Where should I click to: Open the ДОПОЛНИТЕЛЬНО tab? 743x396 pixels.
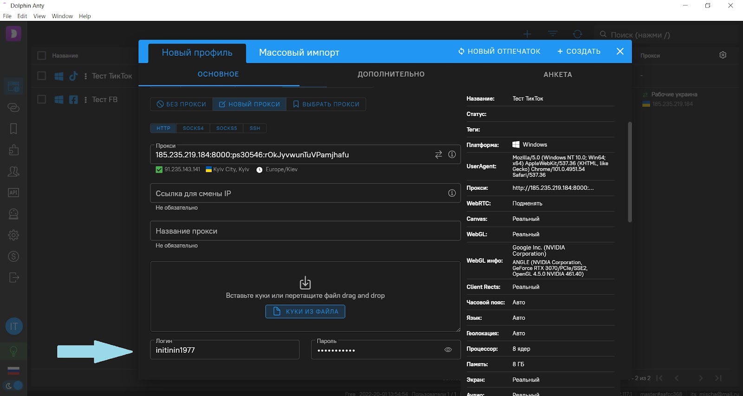(x=391, y=74)
